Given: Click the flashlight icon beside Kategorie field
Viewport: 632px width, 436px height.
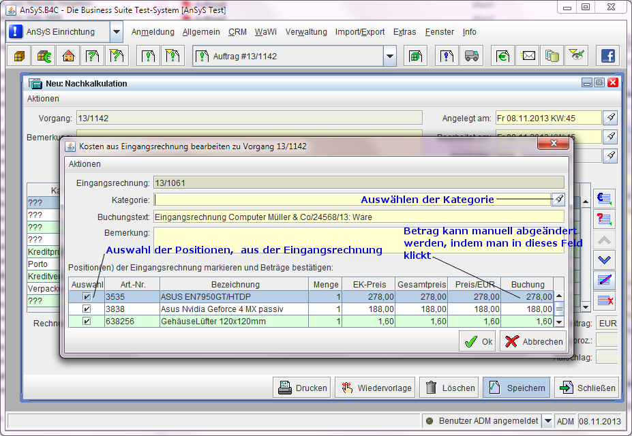Looking at the screenshot, I should [x=558, y=200].
